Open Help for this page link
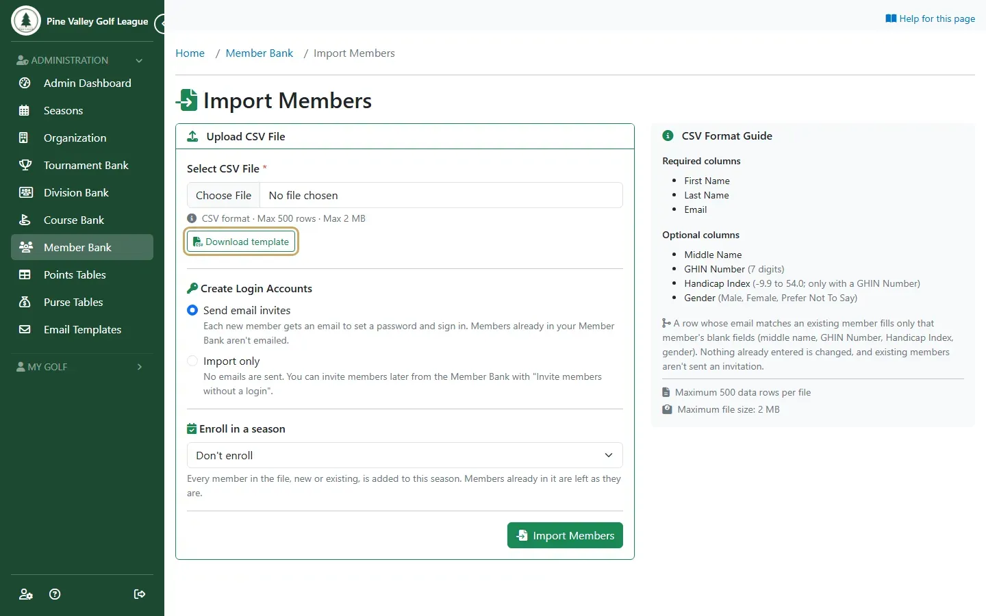This screenshot has width=986, height=616. click(x=930, y=18)
